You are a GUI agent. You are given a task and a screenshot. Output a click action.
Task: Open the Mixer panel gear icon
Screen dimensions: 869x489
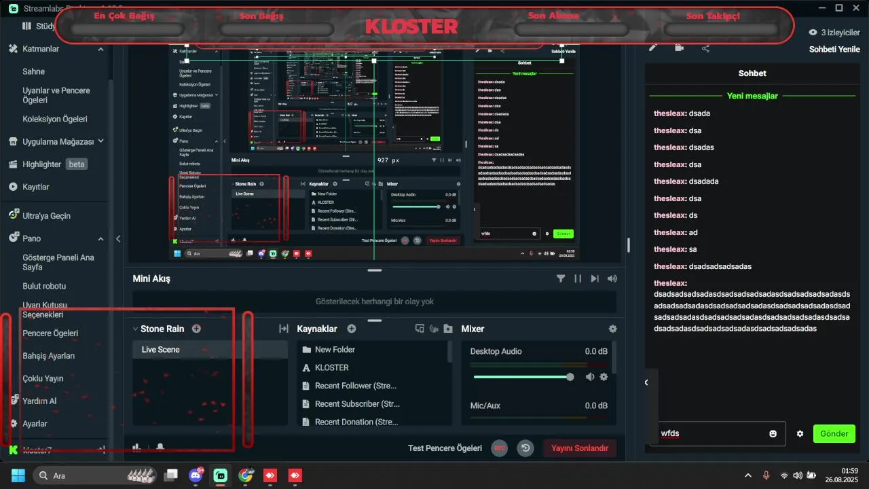(x=613, y=329)
